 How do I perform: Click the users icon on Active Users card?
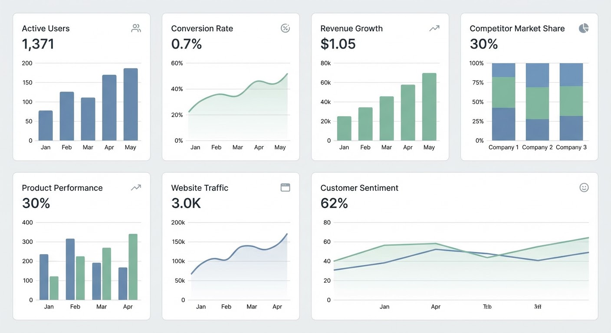click(136, 29)
